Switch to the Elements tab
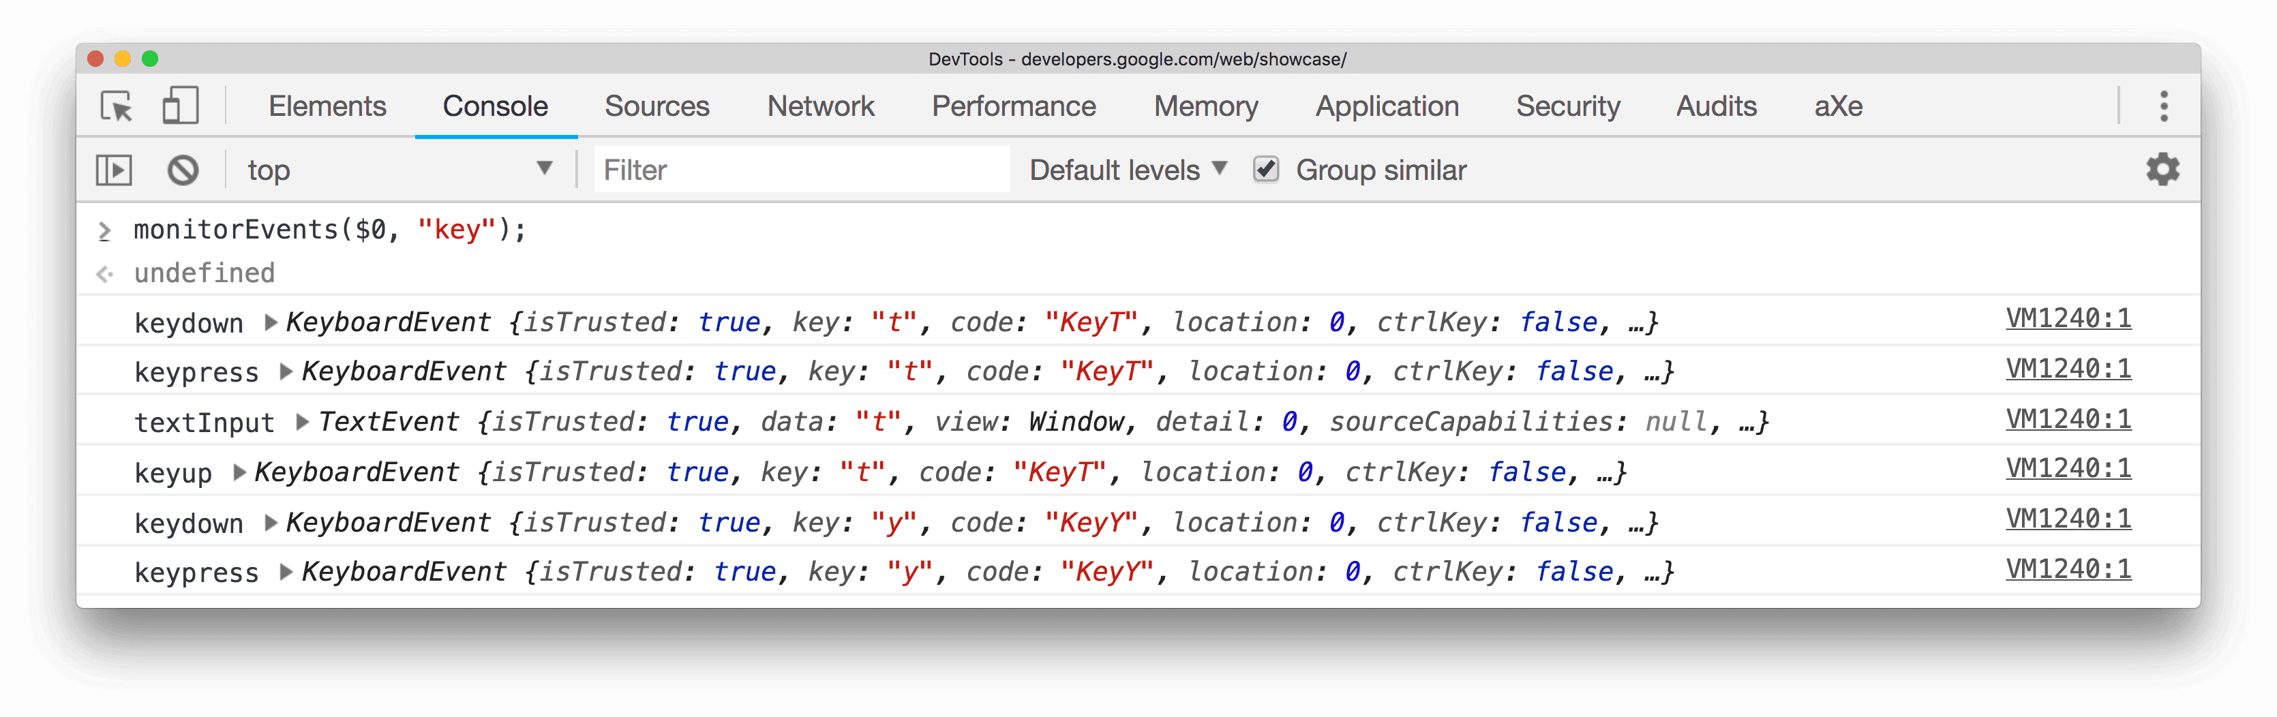Viewport: 2277px width, 717px height. (327, 106)
